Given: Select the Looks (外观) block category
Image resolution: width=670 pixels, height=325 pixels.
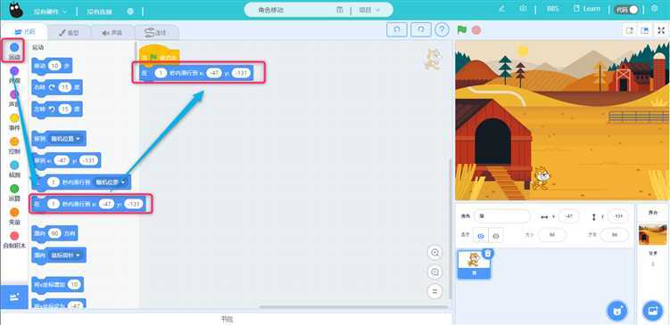Looking at the screenshot, I should pyautogui.click(x=14, y=75).
